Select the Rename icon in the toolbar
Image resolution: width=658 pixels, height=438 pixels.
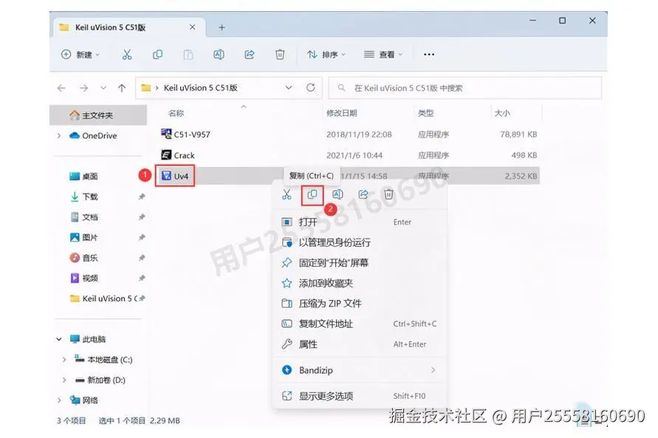click(x=219, y=54)
